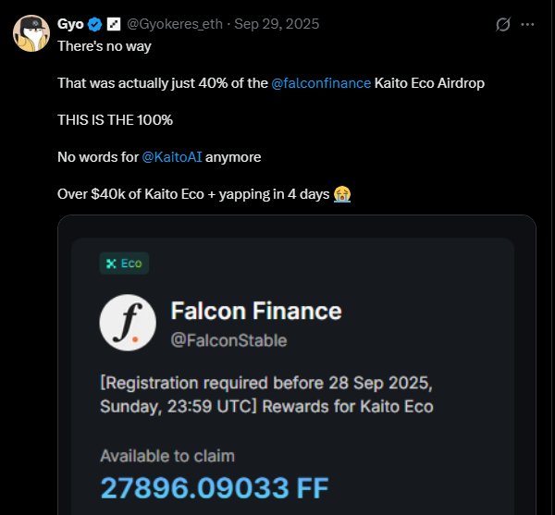Screen dimensions: 555x515
Task: Open the @falconfinance mention
Action: [x=320, y=83]
